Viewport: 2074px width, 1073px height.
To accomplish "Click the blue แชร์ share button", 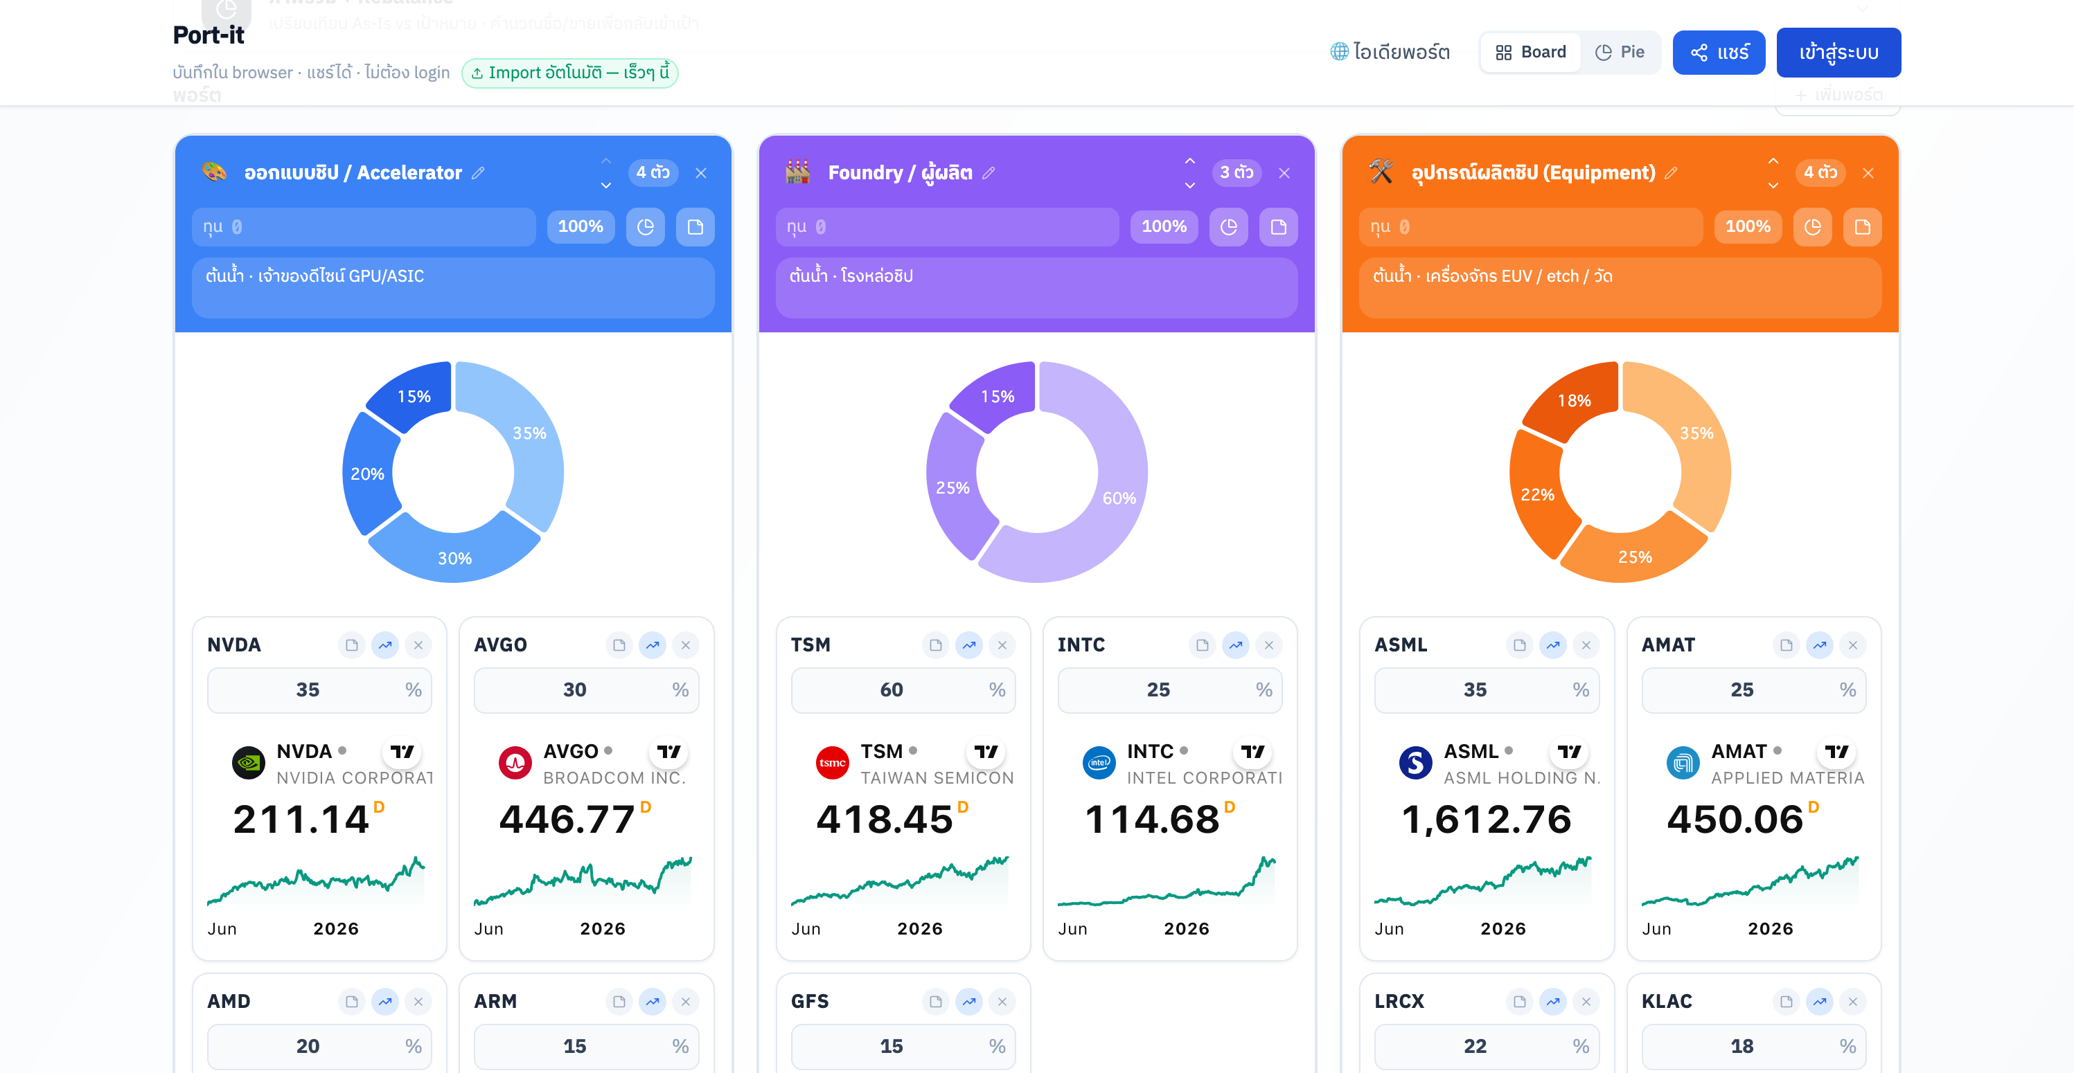I will coord(1719,53).
